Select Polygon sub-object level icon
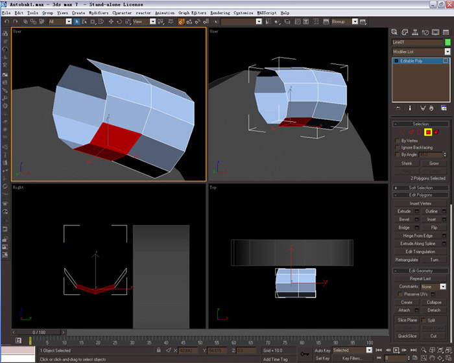454x363 pixels. 428,132
